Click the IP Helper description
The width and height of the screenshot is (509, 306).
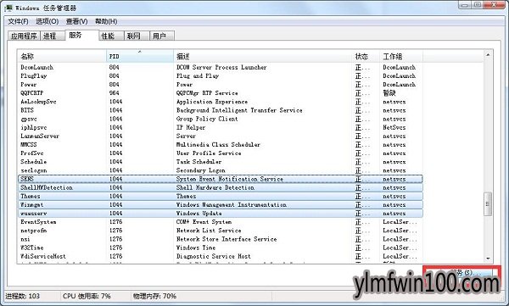[191, 127]
